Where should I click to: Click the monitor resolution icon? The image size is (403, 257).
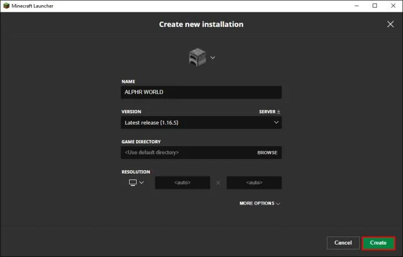tap(133, 182)
